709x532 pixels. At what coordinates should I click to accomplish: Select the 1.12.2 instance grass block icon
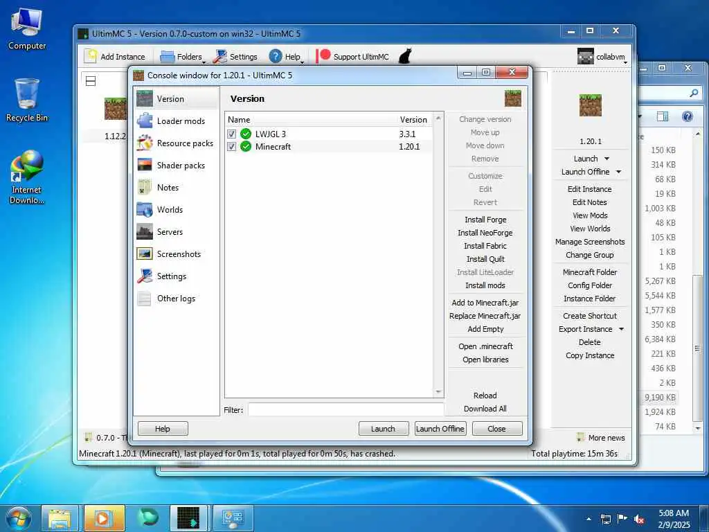(x=116, y=109)
